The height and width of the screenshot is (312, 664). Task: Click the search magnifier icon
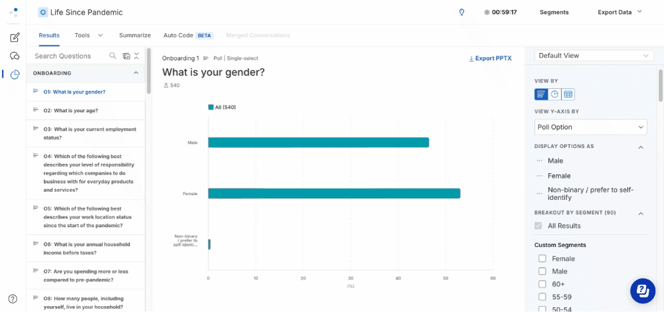pyautogui.click(x=112, y=56)
